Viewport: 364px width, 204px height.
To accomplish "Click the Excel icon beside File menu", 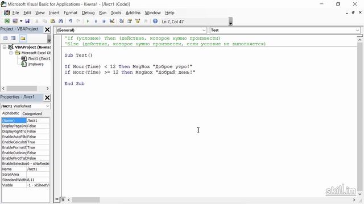I will tap(7, 12).
